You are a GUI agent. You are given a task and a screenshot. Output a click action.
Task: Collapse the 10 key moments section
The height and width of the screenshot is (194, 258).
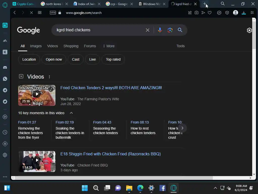click(71, 113)
